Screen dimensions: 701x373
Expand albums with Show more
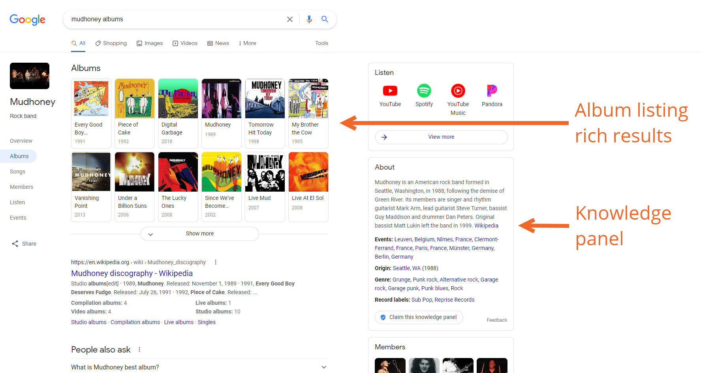200,234
